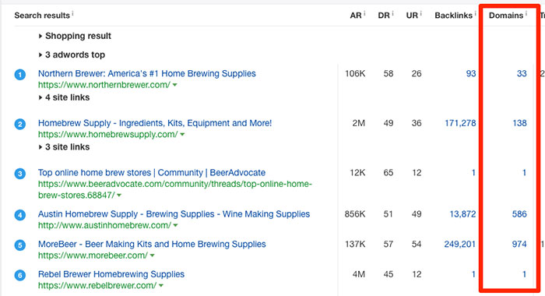
Task: Open domains count 1 for Rebel Brewer
Action: click(x=524, y=274)
